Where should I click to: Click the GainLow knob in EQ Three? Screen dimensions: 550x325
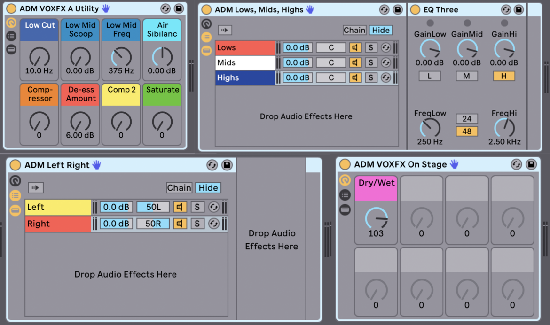click(430, 49)
